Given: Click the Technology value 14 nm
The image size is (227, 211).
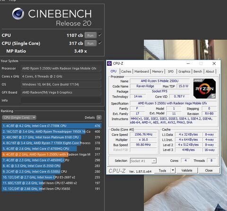Looking at the screenshot, I should [138, 97].
